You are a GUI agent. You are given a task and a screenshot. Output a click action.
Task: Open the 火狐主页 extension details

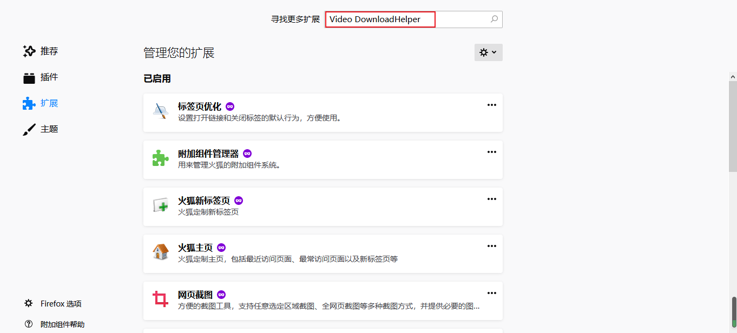(323, 254)
